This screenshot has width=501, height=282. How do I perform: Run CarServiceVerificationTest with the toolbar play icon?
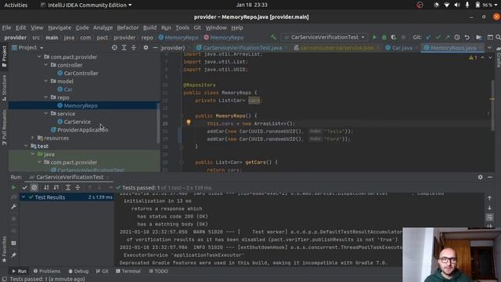pyautogui.click(x=374, y=38)
